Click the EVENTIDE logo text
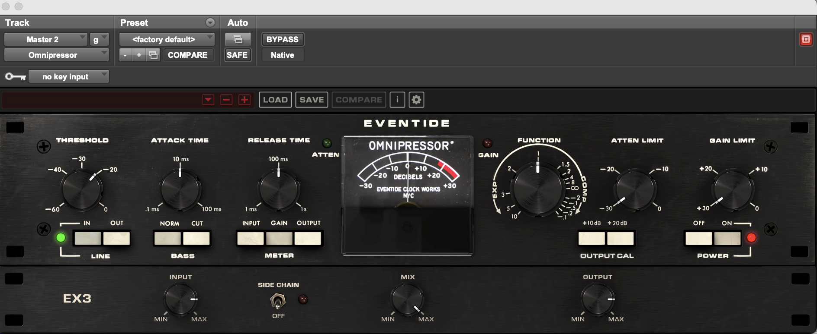The image size is (817, 334). click(x=407, y=123)
